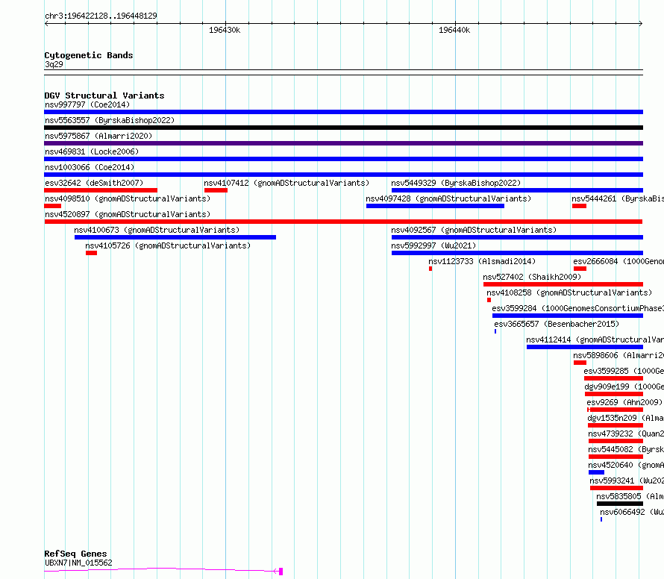Click the nsv997797 (Coe2014) variant bar
Image resolution: width=664 pixels, height=579 pixels.
(x=343, y=112)
